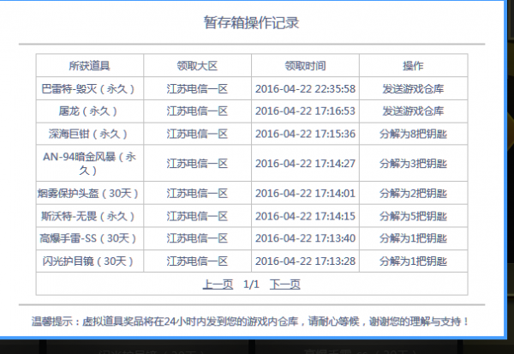The width and height of the screenshot is (514, 354).
Task: Click timestamp 2016-04-22 17:13:28
Action: point(305,261)
